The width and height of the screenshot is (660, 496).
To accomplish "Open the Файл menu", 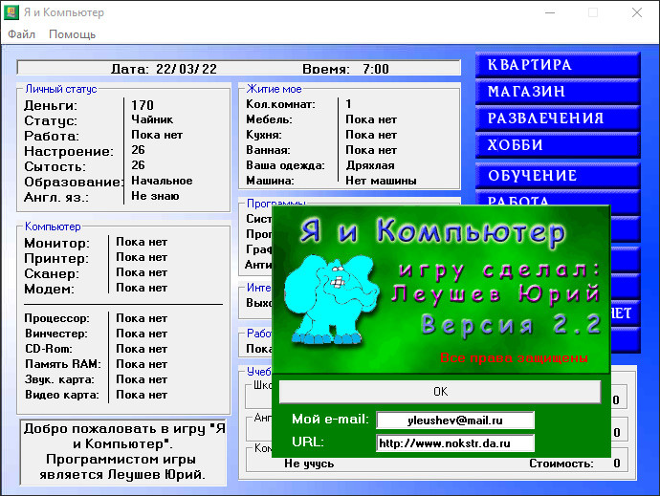I will pos(21,34).
